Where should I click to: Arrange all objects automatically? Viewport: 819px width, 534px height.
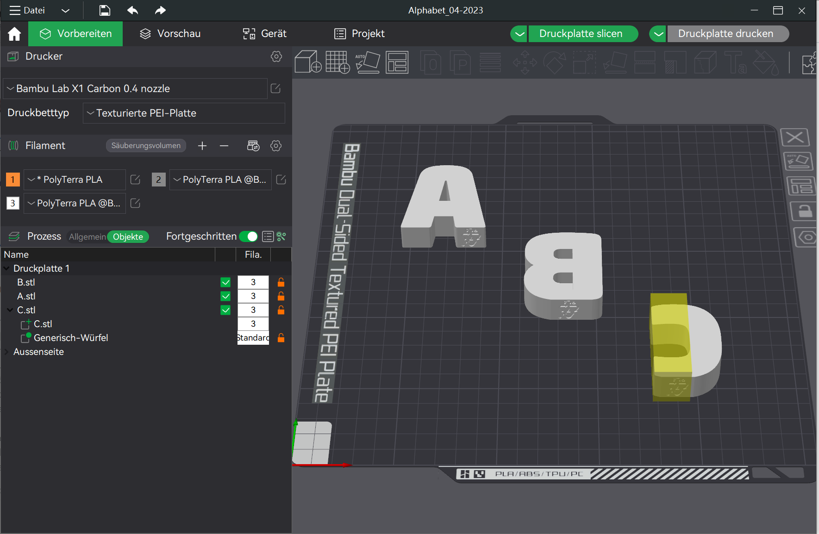pyautogui.click(x=397, y=62)
